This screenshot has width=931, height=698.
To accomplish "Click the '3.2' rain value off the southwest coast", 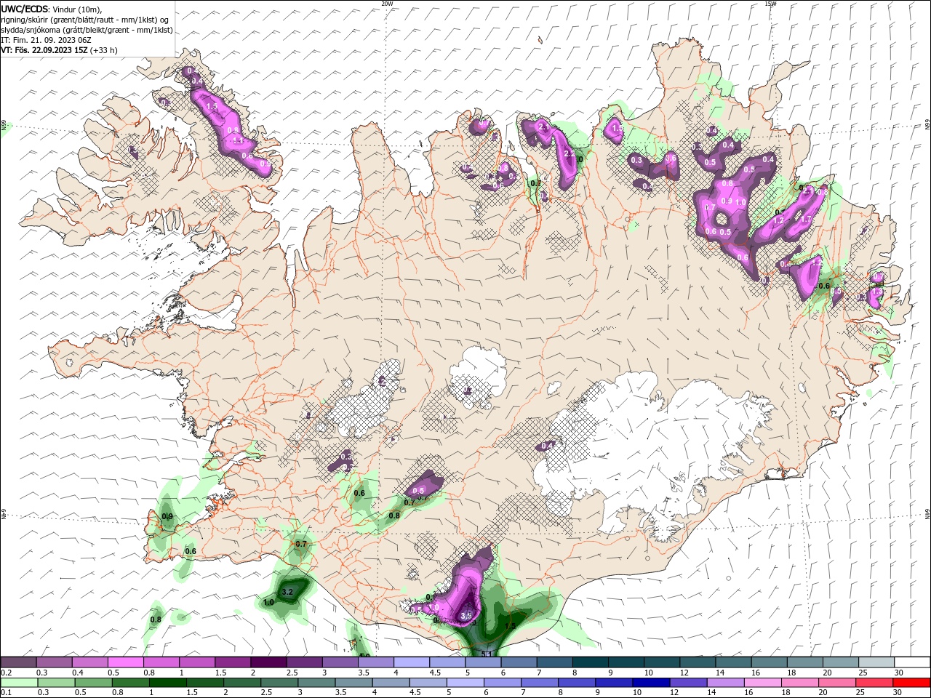I will (x=287, y=592).
